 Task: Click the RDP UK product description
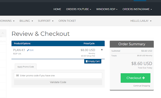pyautogui.click(x=17, y=54)
